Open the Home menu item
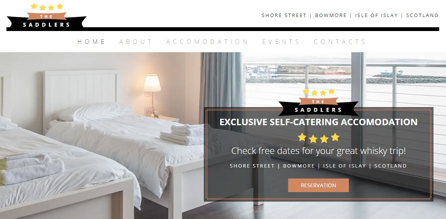446x219 pixels. coord(91,42)
